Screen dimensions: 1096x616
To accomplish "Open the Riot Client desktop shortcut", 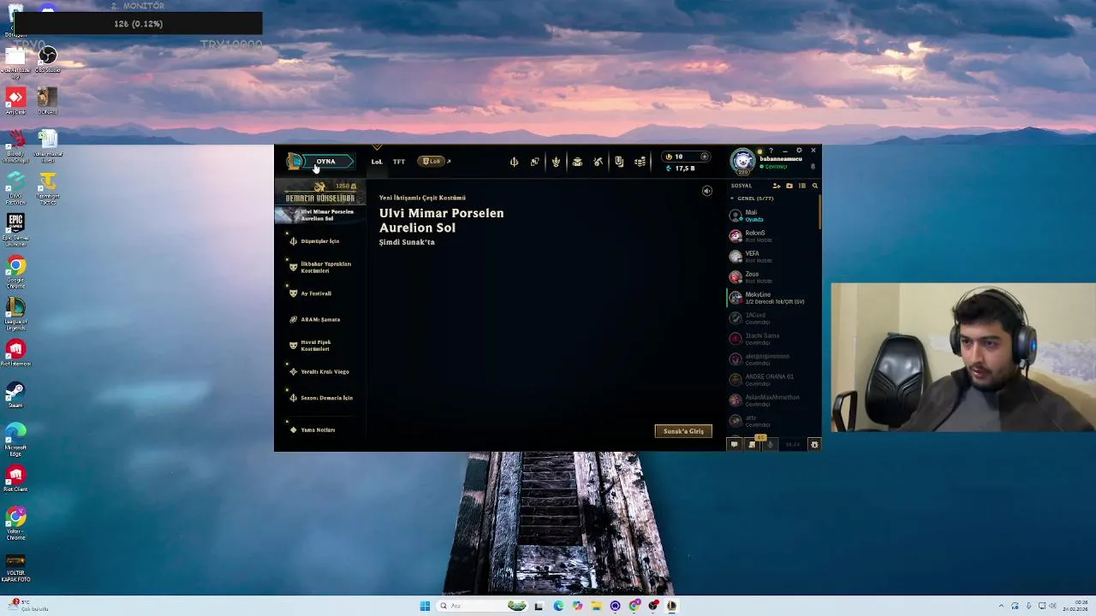I will [x=15, y=479].
